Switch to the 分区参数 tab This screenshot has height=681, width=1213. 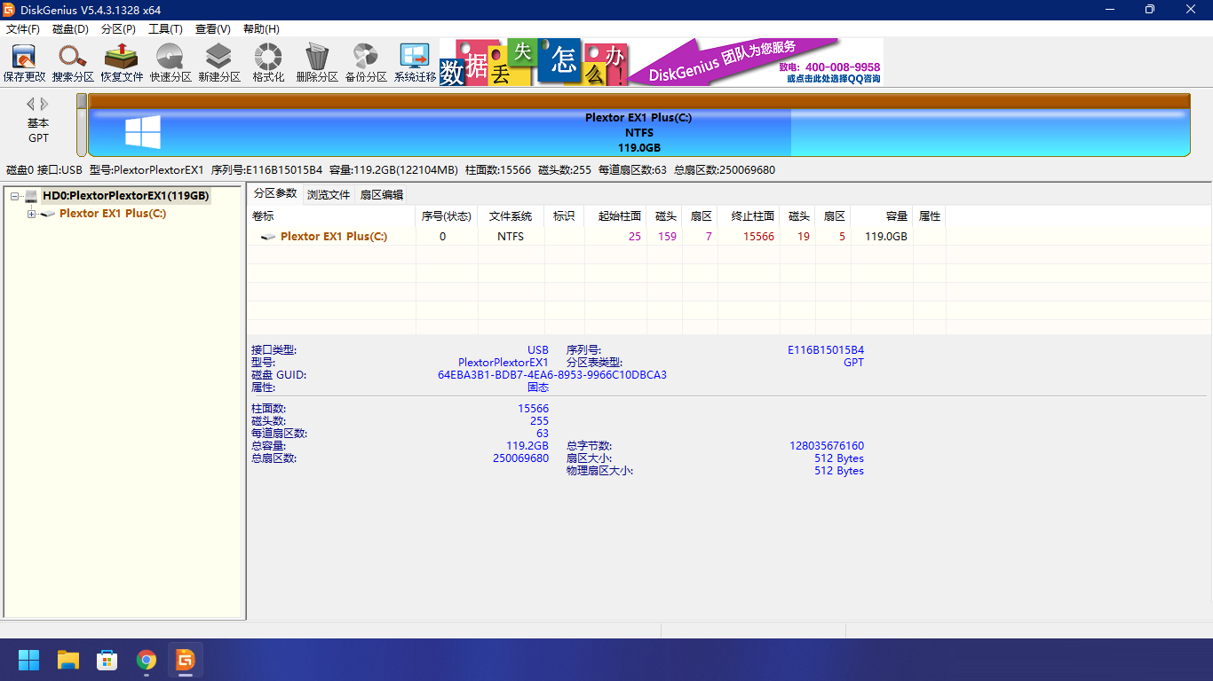[x=274, y=193]
